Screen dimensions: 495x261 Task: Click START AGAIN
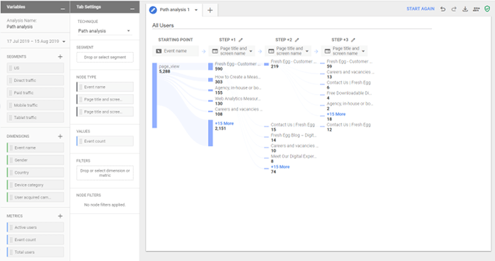pos(420,9)
